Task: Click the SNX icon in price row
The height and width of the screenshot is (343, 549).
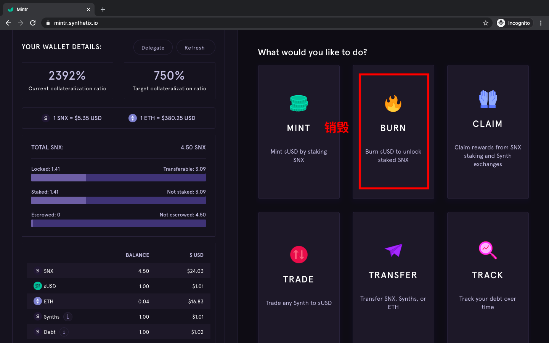Action: coord(46,118)
